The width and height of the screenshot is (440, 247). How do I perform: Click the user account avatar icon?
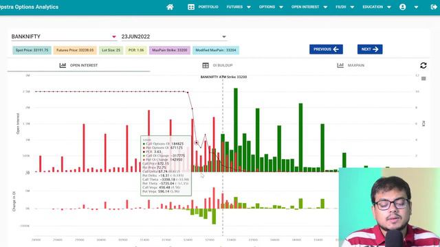(x=403, y=7)
